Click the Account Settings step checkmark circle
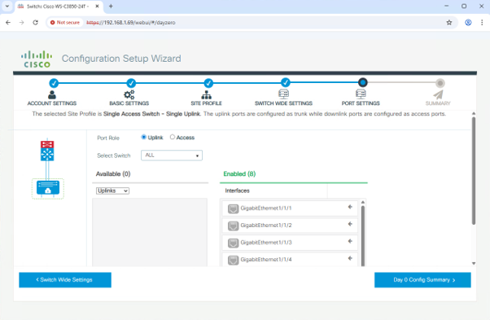This screenshot has width=490, height=320. pos(54,83)
